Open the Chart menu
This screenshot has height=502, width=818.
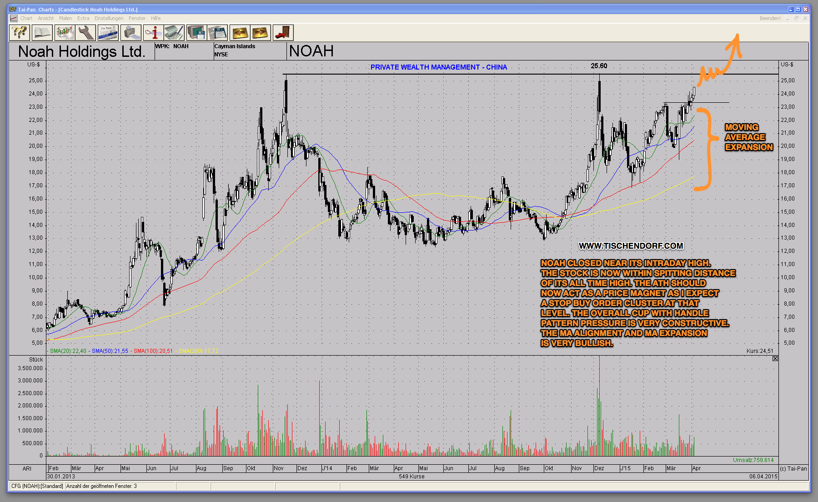tap(26, 18)
